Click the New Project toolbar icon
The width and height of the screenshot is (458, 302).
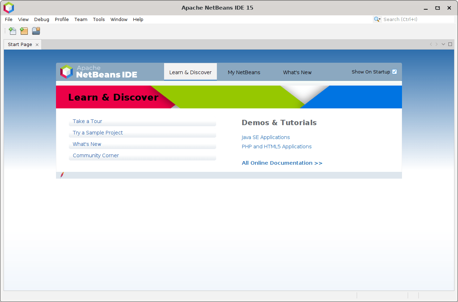[24, 31]
